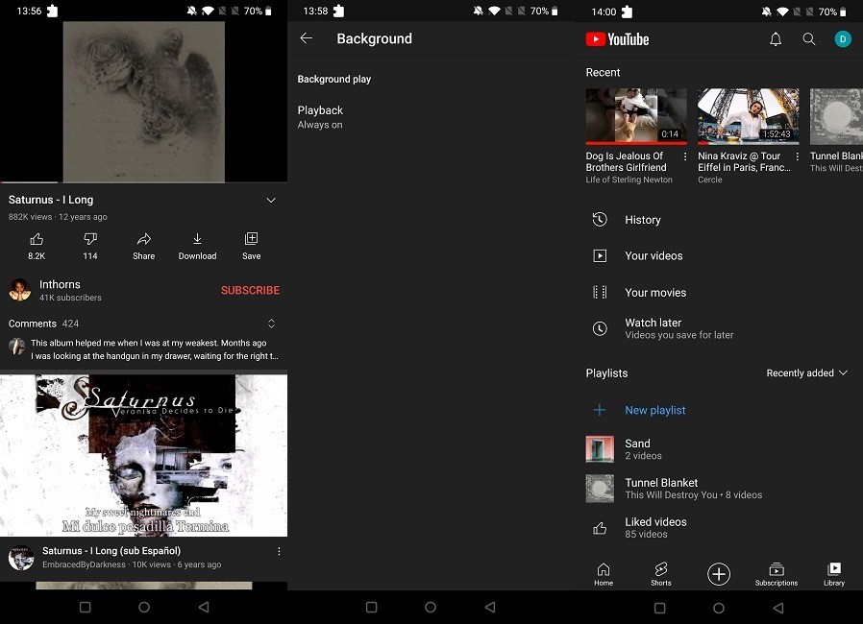Create a New playlist
The image size is (863, 624).
655,410
